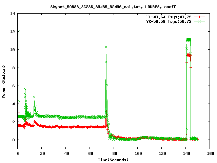Click the x-axis tick label 80
Viewport: 217px width, 163px height.
click(x=115, y=153)
